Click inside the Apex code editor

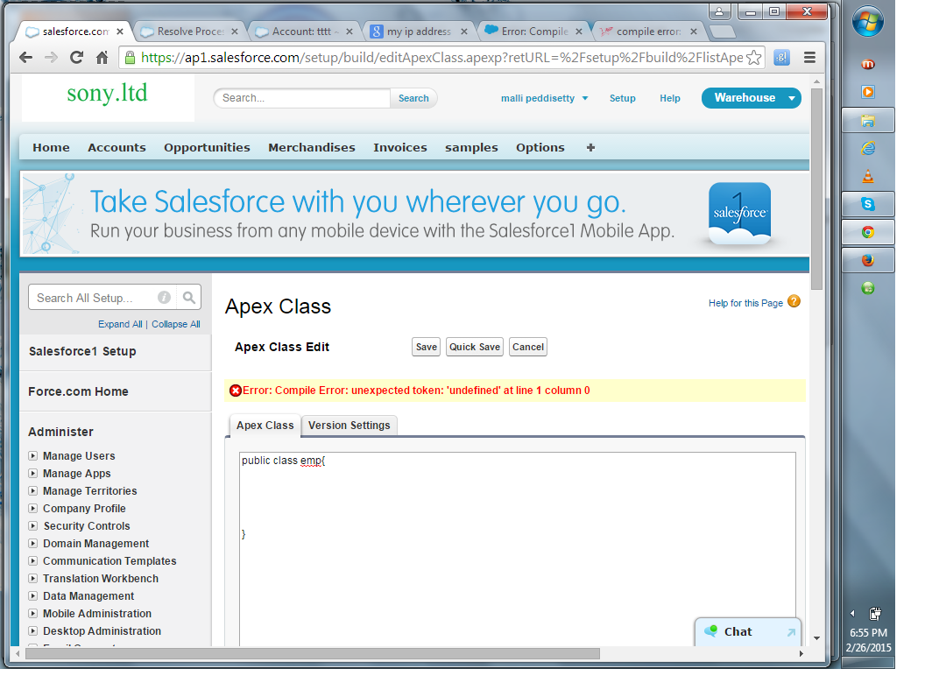[518, 548]
